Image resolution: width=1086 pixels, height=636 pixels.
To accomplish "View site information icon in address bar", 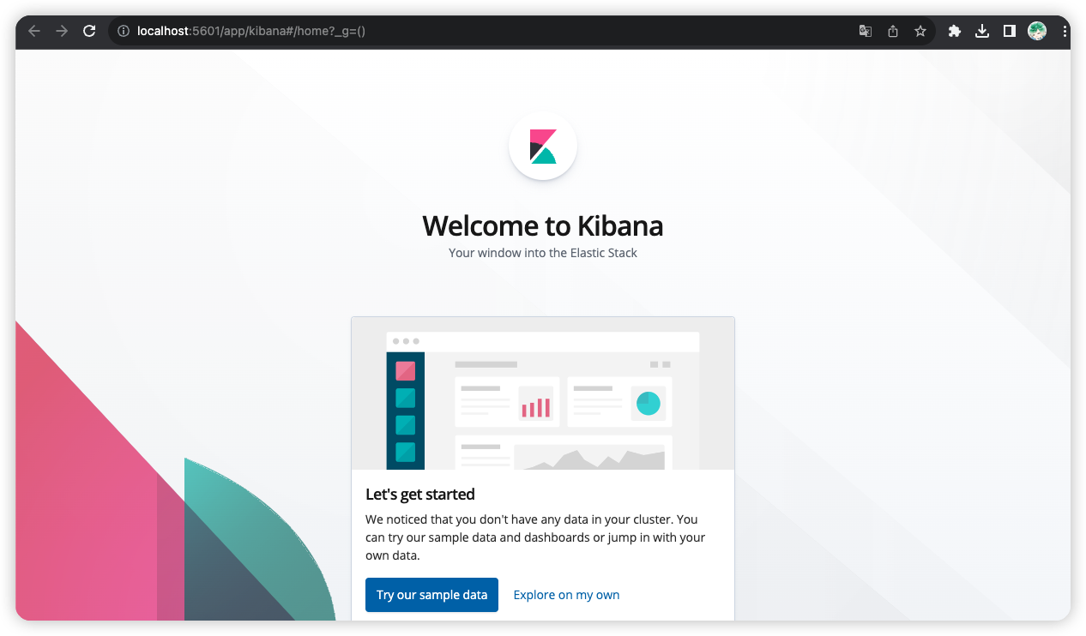I will pos(124,31).
